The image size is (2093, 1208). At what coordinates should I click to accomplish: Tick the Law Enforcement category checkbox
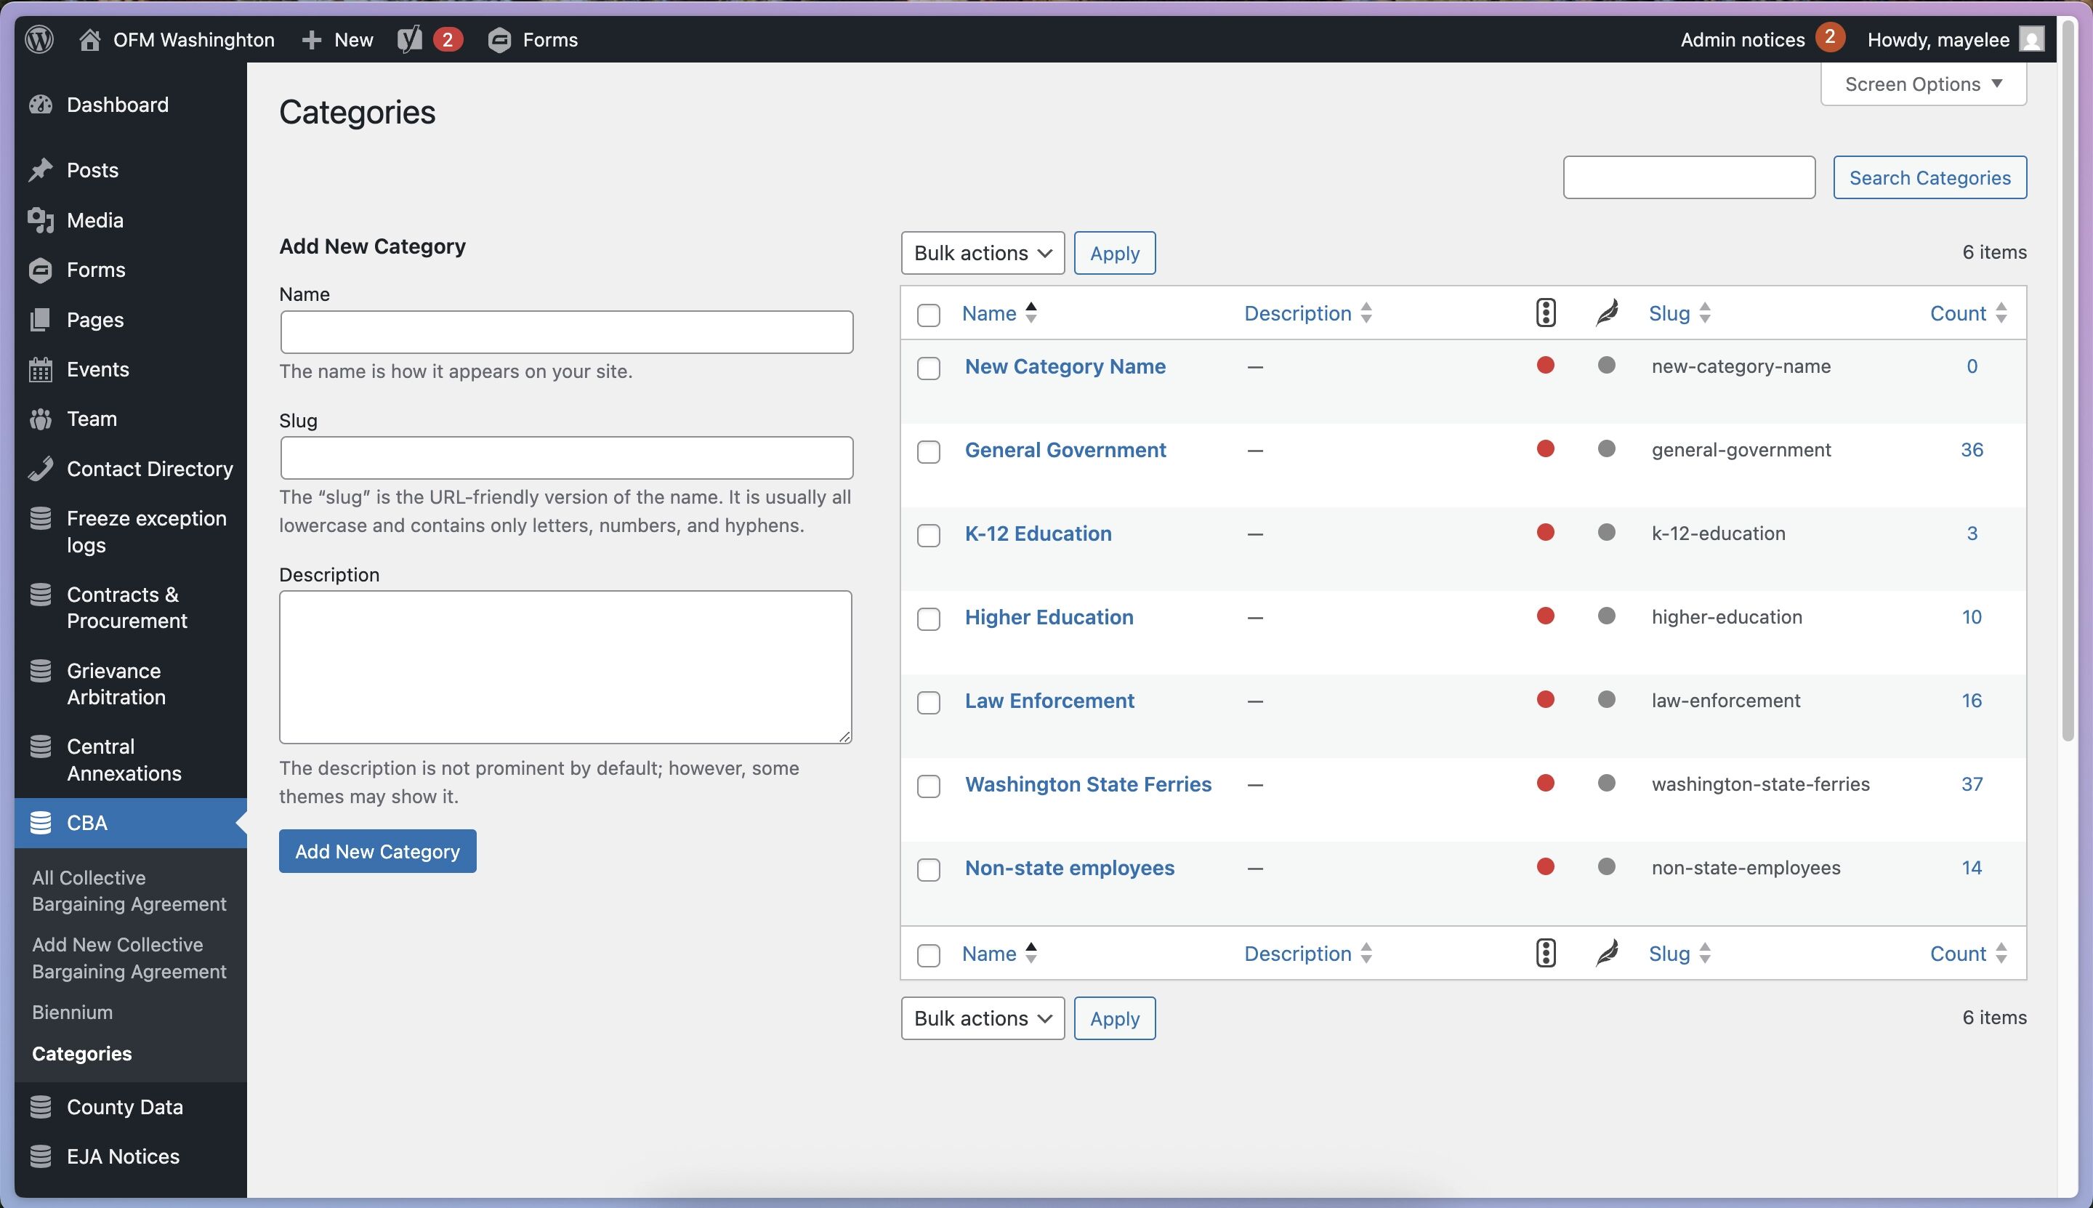pyautogui.click(x=928, y=703)
